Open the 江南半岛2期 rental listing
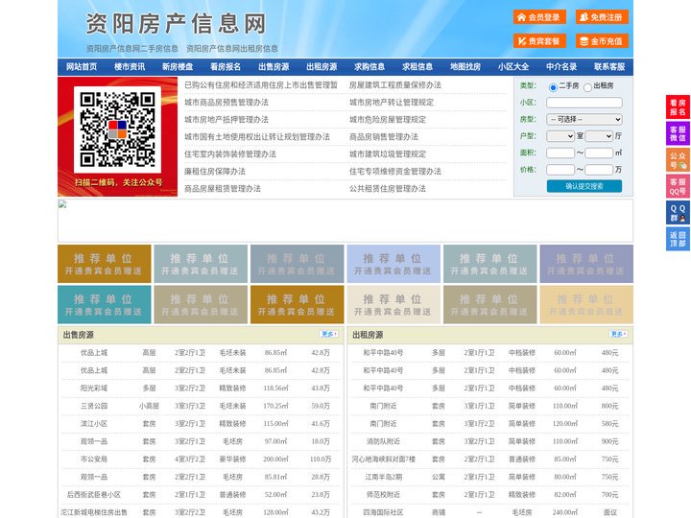Image resolution: width=691 pixels, height=518 pixels. (383, 477)
